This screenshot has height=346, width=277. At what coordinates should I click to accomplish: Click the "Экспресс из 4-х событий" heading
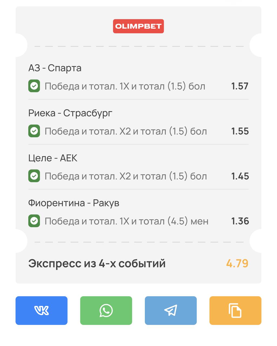coord(97,263)
